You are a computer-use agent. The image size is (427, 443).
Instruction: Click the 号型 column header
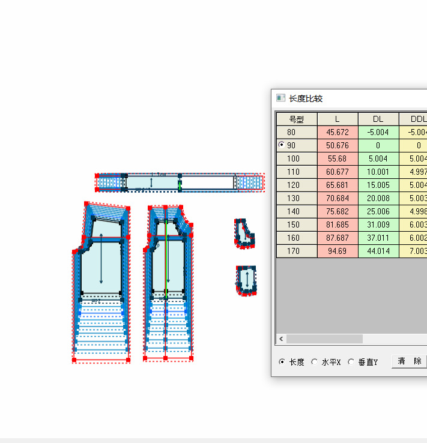tap(297, 119)
